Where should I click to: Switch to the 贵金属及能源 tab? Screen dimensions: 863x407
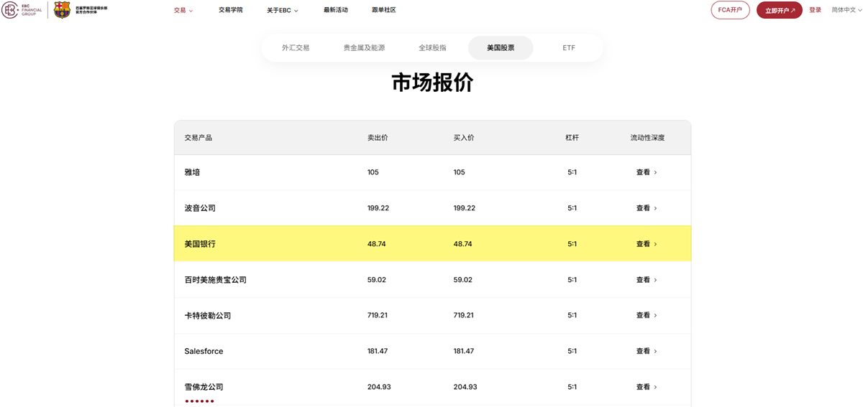pos(364,48)
